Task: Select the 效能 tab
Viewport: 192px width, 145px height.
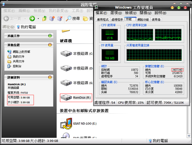Action: [130, 19]
